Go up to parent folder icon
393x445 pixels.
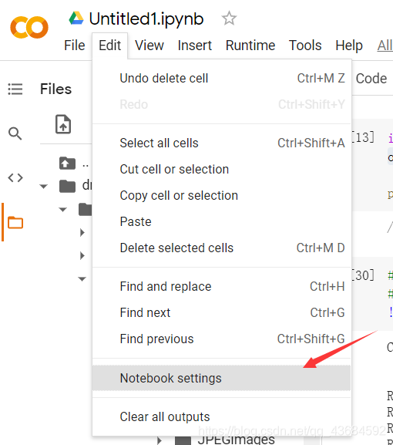coord(67,164)
